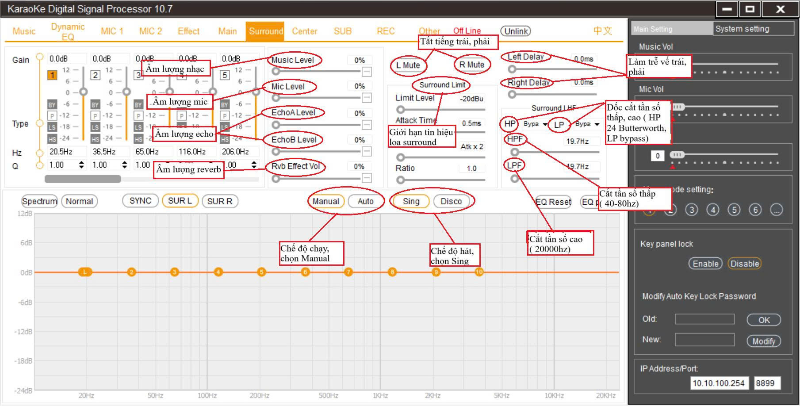Select EQ node 4 on the graph
Viewport: 800px width, 406px height.
(218, 272)
